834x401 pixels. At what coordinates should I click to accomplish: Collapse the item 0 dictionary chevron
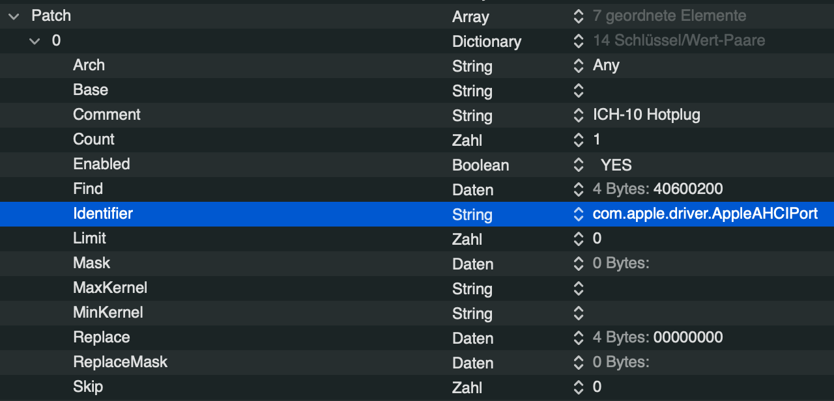(35, 41)
